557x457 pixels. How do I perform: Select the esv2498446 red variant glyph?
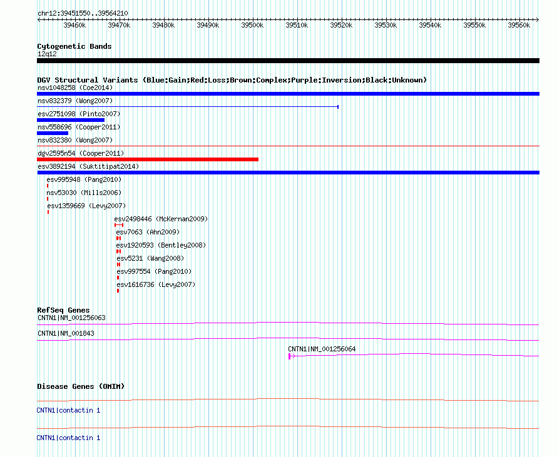pyautogui.click(x=119, y=225)
